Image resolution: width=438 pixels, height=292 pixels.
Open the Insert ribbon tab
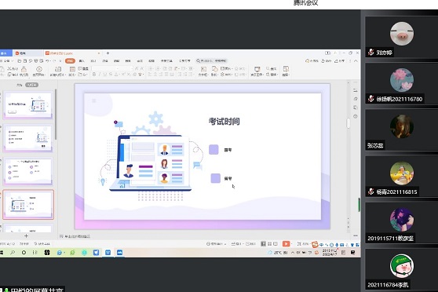pos(82,60)
